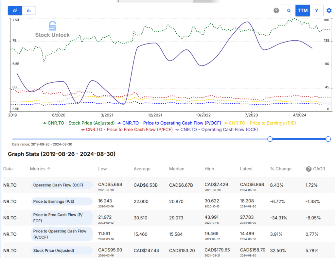335x258 pixels.
Task: Click P/E low value 16.243
Action: click(x=105, y=201)
